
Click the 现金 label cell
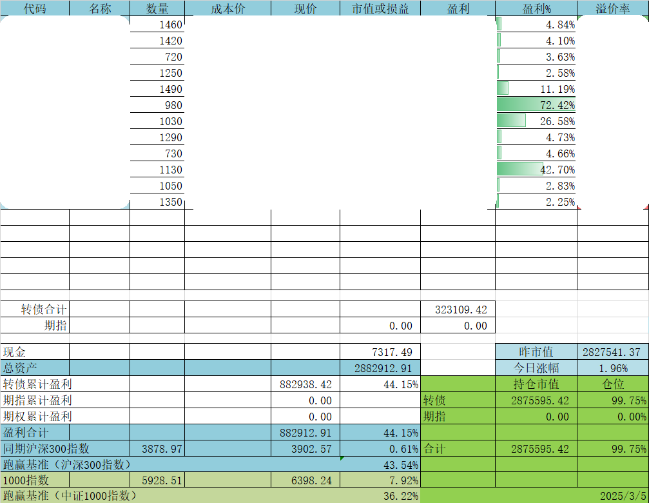tap(35, 351)
